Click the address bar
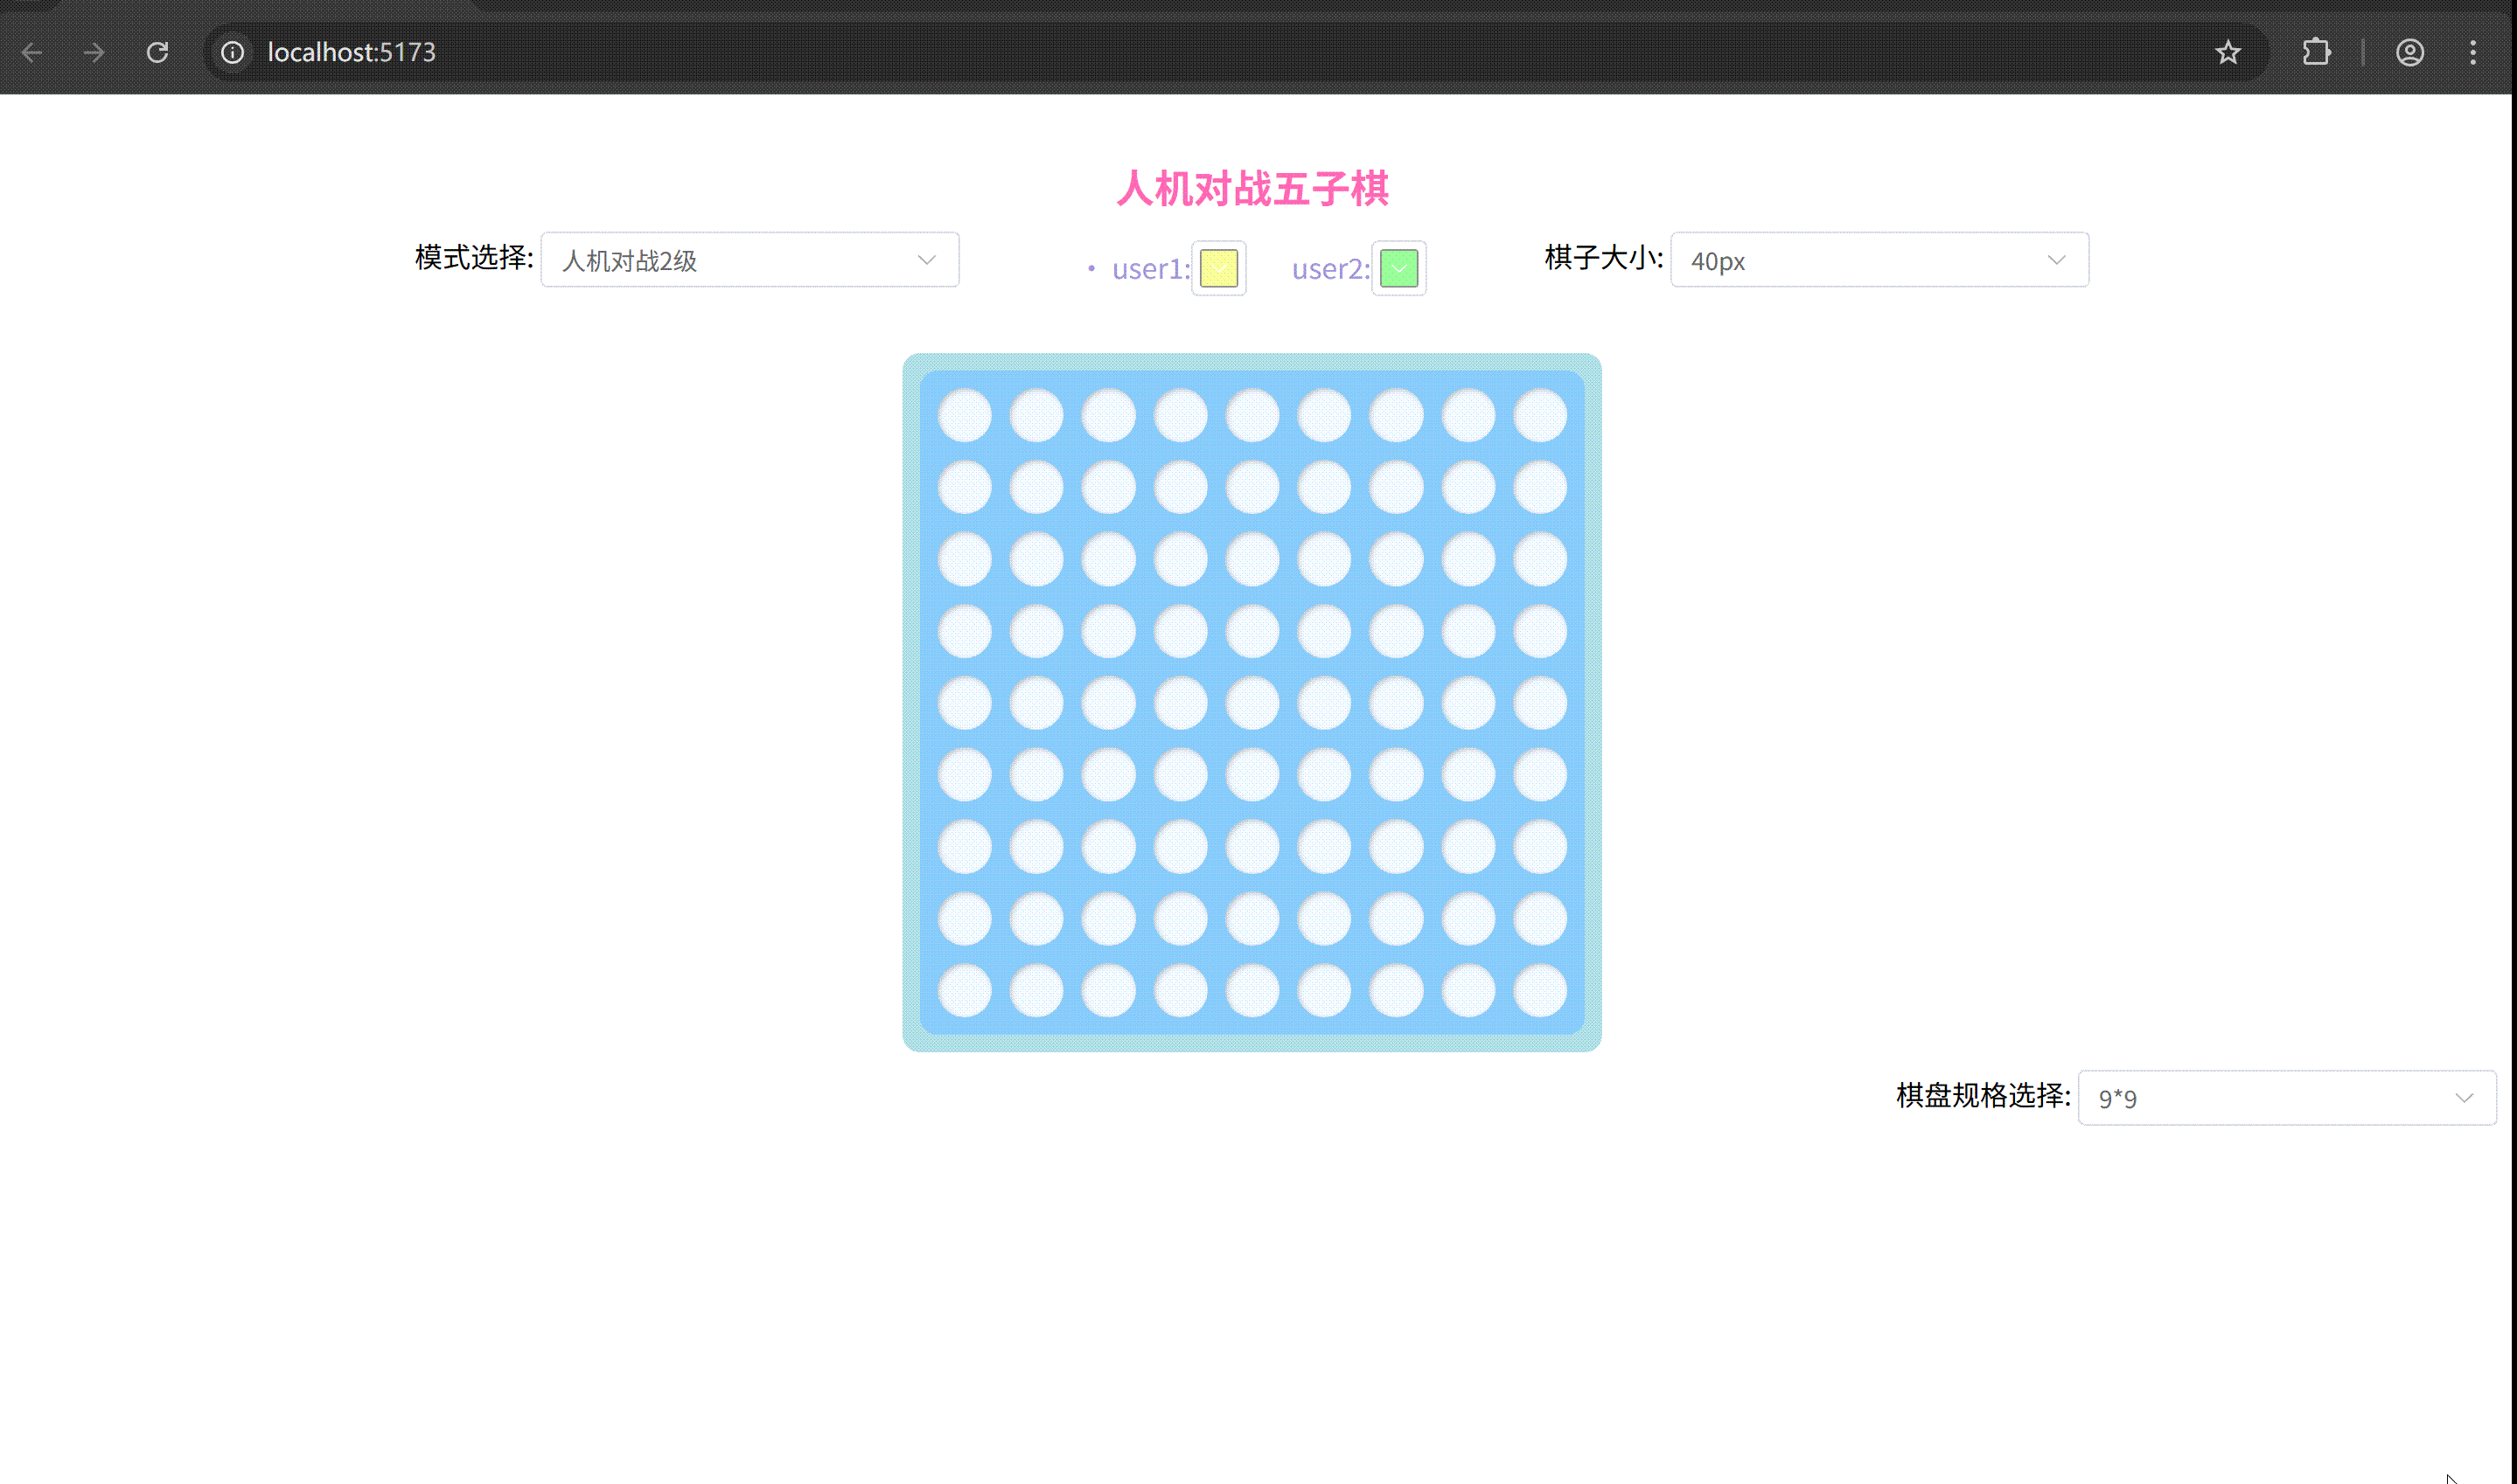Image resolution: width=2517 pixels, height=1484 pixels. tap(701, 52)
